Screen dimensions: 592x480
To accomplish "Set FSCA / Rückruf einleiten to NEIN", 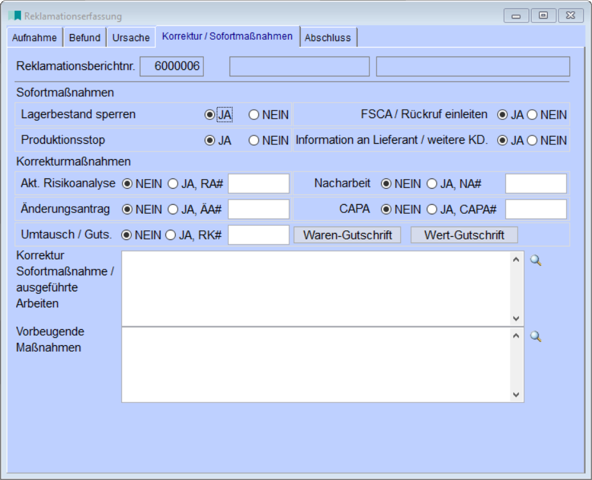I will pos(532,115).
